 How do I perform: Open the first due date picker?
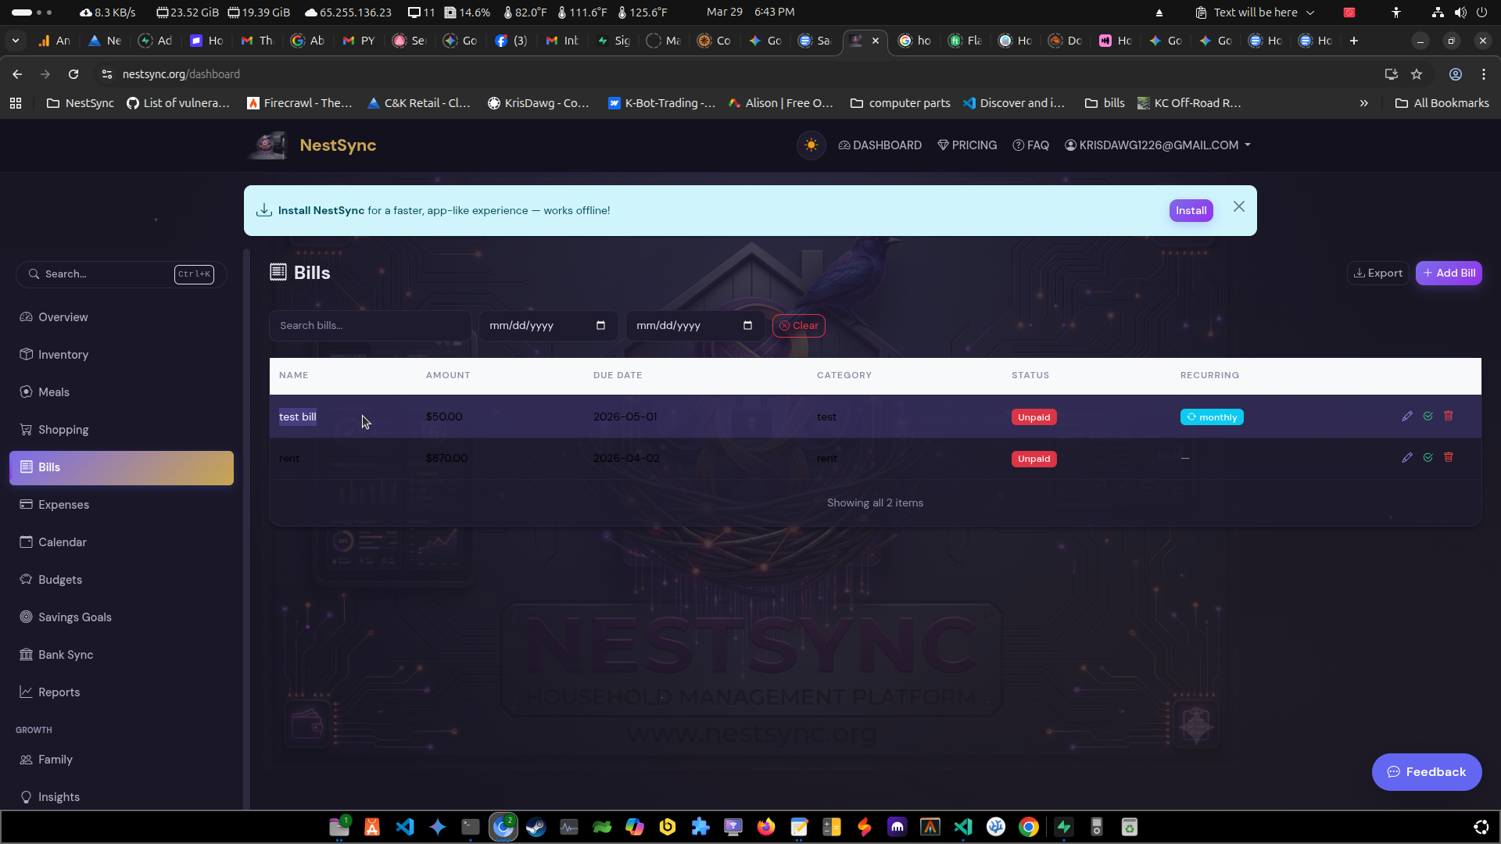(x=600, y=325)
